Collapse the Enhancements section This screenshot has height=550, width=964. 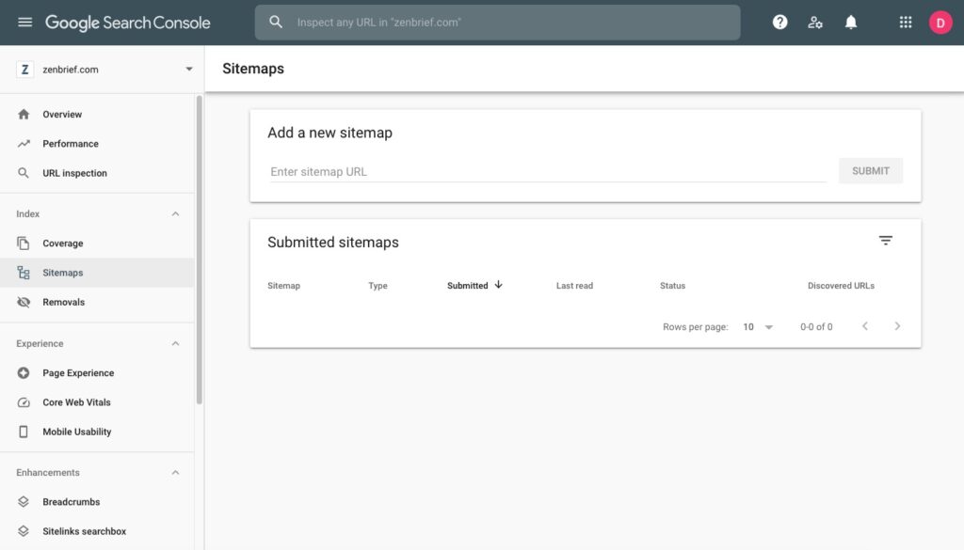tap(175, 473)
